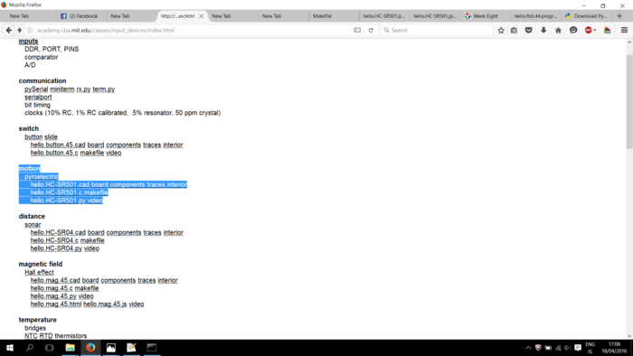The height and width of the screenshot is (356, 633).
Task: Open Windows taskbar search
Action: 30,348
